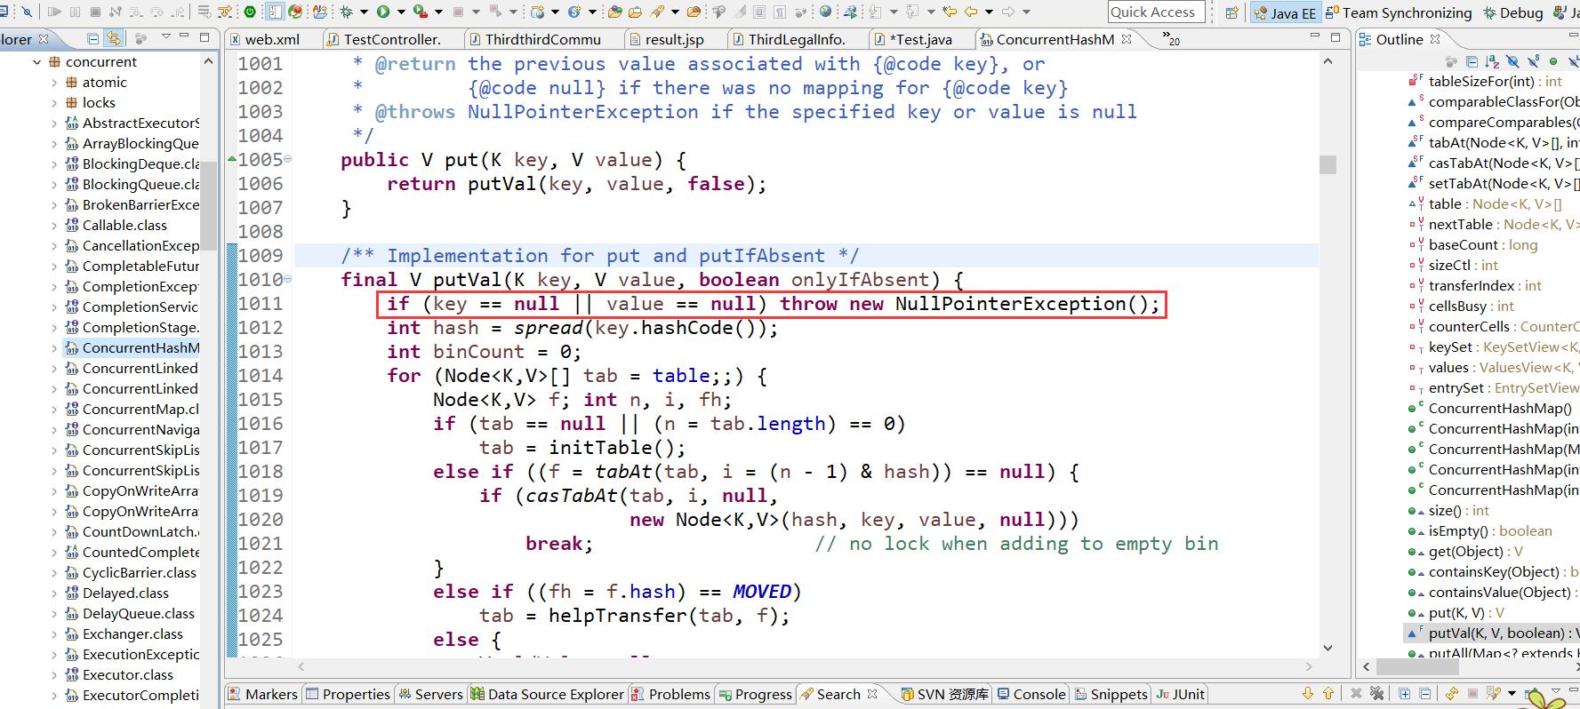The image size is (1580, 709).
Task: Open the Problems view tab
Action: [x=670, y=694]
